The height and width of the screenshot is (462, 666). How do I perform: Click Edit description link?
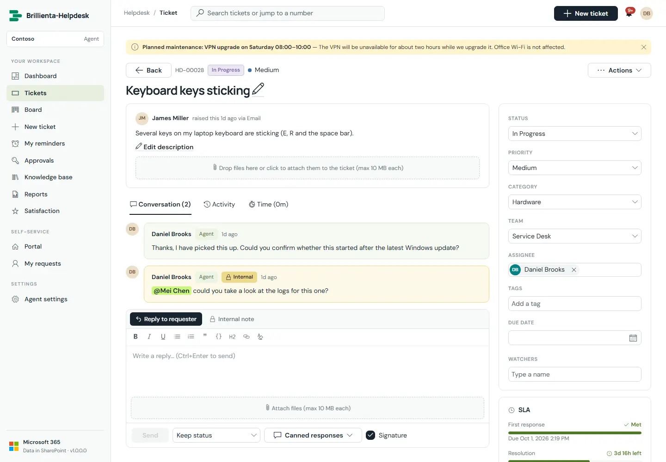point(164,147)
